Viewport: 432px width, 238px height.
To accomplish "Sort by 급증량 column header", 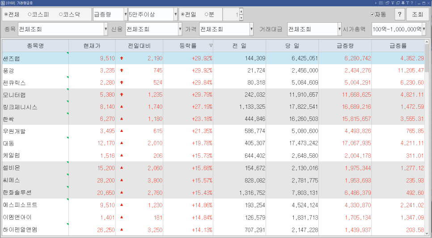I will point(345,45).
